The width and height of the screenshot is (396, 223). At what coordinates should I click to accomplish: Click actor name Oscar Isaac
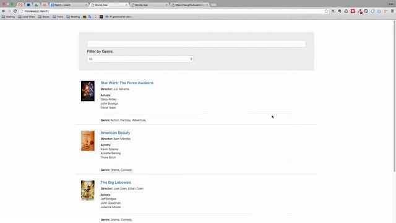108,108
